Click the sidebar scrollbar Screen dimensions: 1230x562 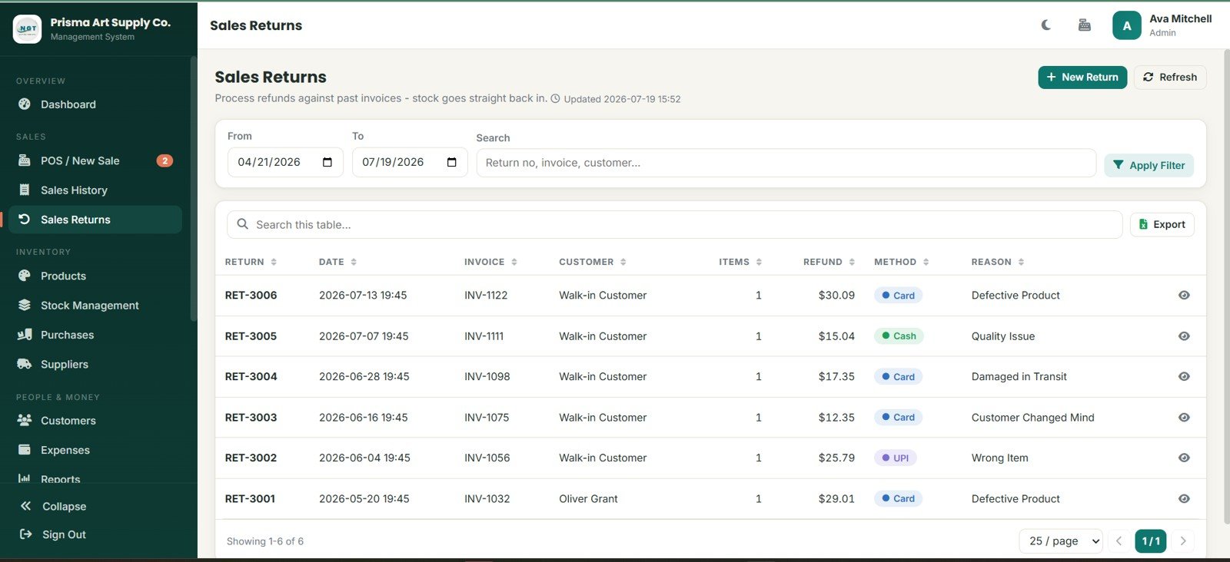pyautogui.click(x=194, y=188)
